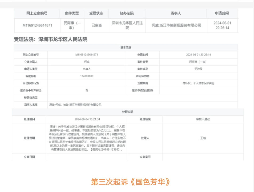Screen dimensions: 254x192
Task: Click the 标的物类型 label
Action: 31,98
